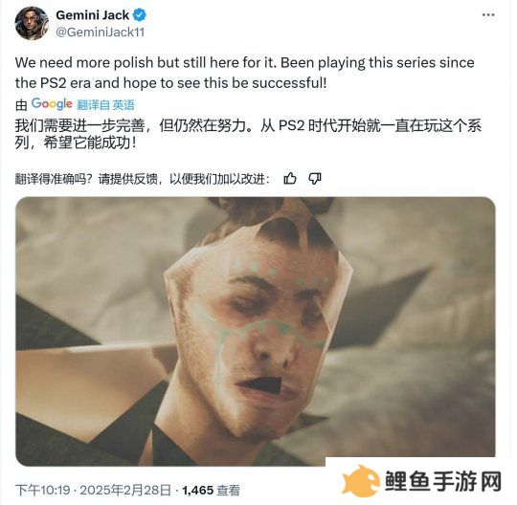Click the 查看 label after view count
The width and height of the screenshot is (517, 505).
229,491
